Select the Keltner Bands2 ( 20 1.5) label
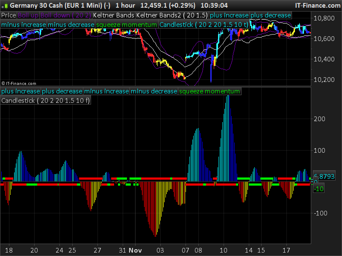 pos(172,15)
